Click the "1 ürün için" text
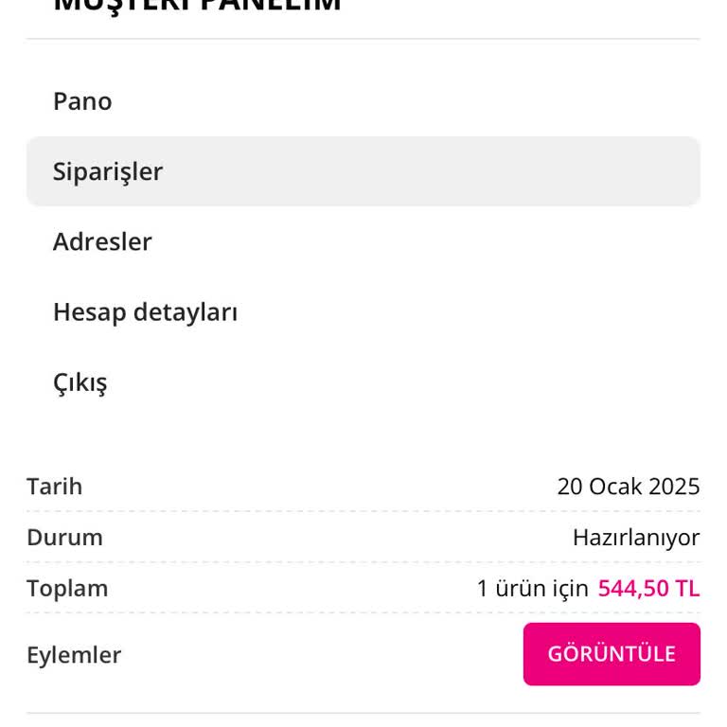727x727 pixels. pyautogui.click(x=532, y=588)
